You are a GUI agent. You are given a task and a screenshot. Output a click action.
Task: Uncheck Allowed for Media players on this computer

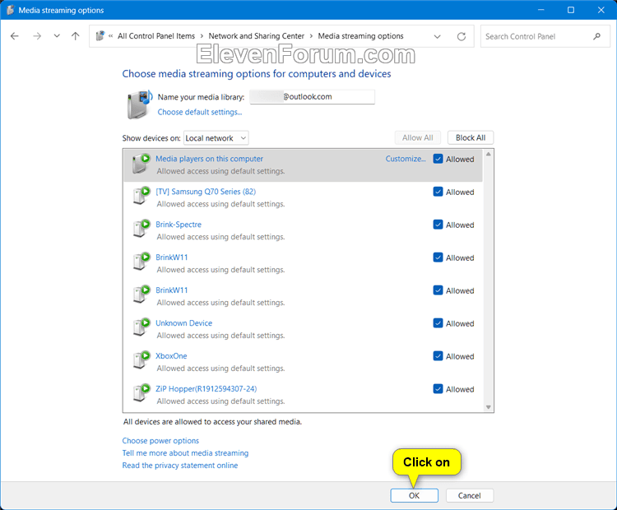pyautogui.click(x=438, y=159)
